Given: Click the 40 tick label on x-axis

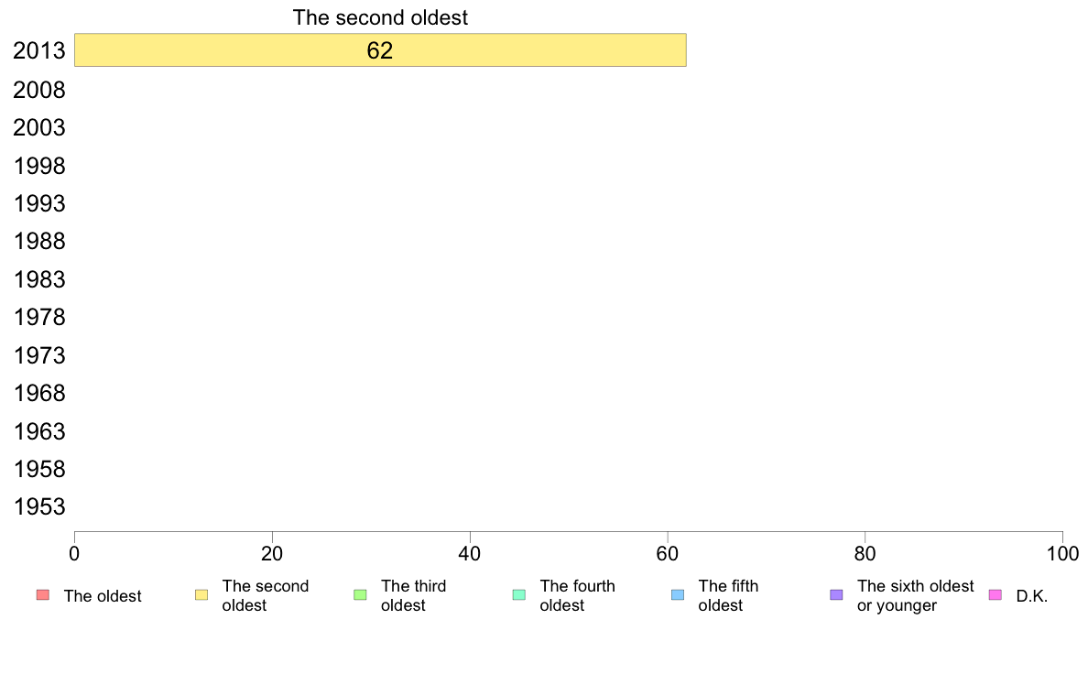Looking at the screenshot, I should (470, 553).
